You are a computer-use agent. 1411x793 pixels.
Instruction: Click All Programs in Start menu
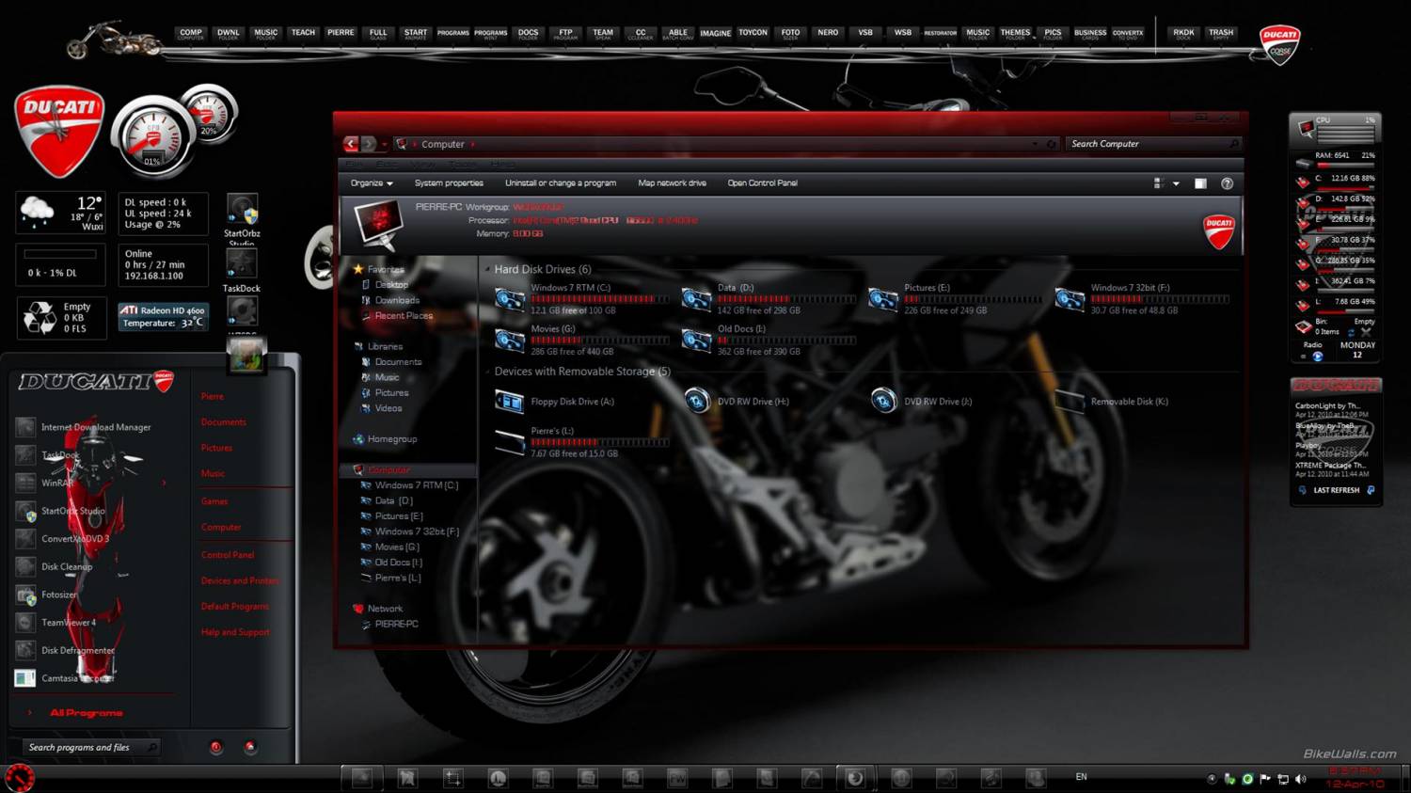(x=87, y=713)
